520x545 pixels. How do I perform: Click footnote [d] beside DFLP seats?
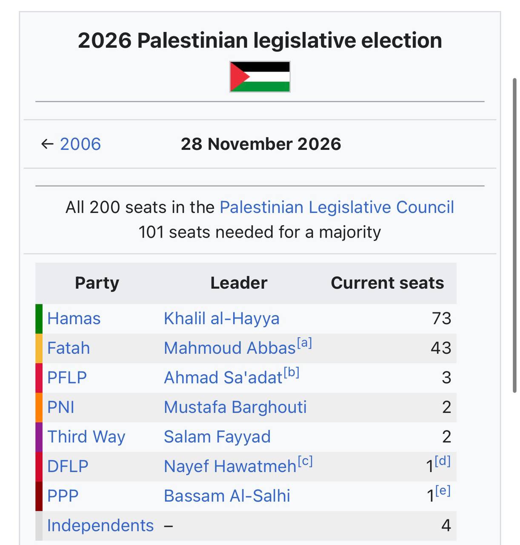pos(443,461)
